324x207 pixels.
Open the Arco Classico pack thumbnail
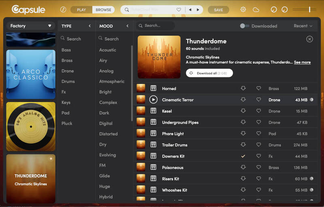(31, 75)
